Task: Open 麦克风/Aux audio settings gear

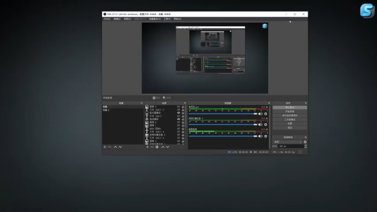Action: tap(266, 114)
